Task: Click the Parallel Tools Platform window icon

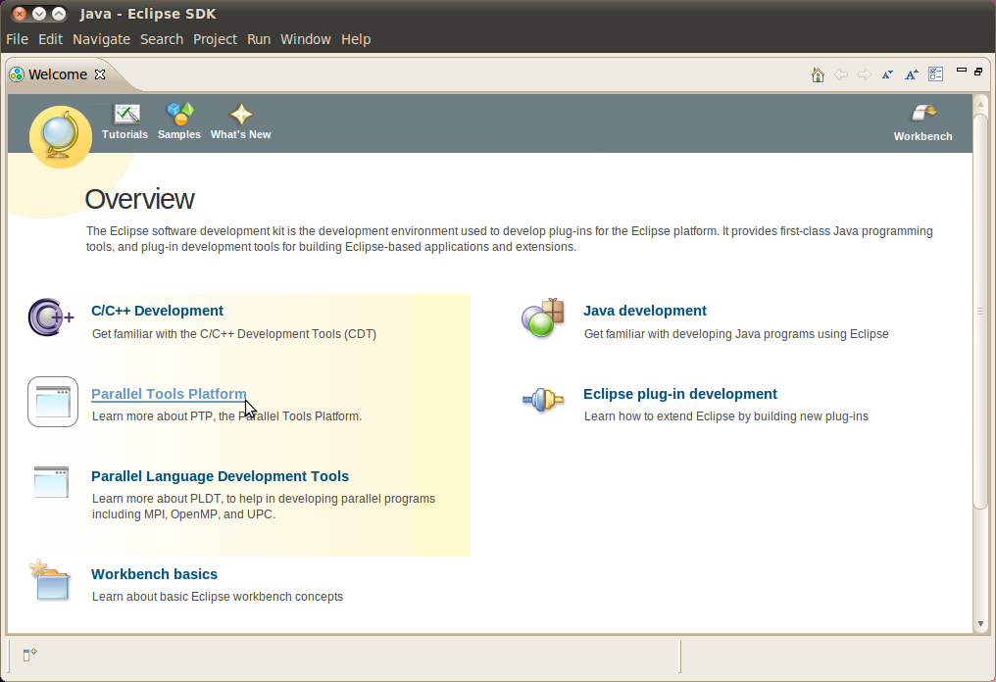Action: (53, 402)
